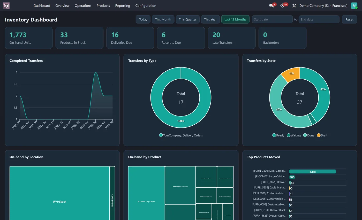Click the 100% Delivery Orders donut segment
Image resolution: width=362 pixels, height=220 pixels.
point(181,121)
